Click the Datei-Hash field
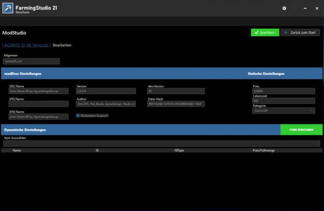The image size is (324, 211). pos(176,104)
